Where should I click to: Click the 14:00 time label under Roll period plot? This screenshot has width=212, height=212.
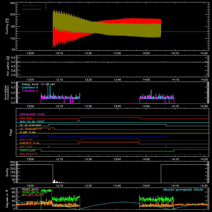[146, 80]
